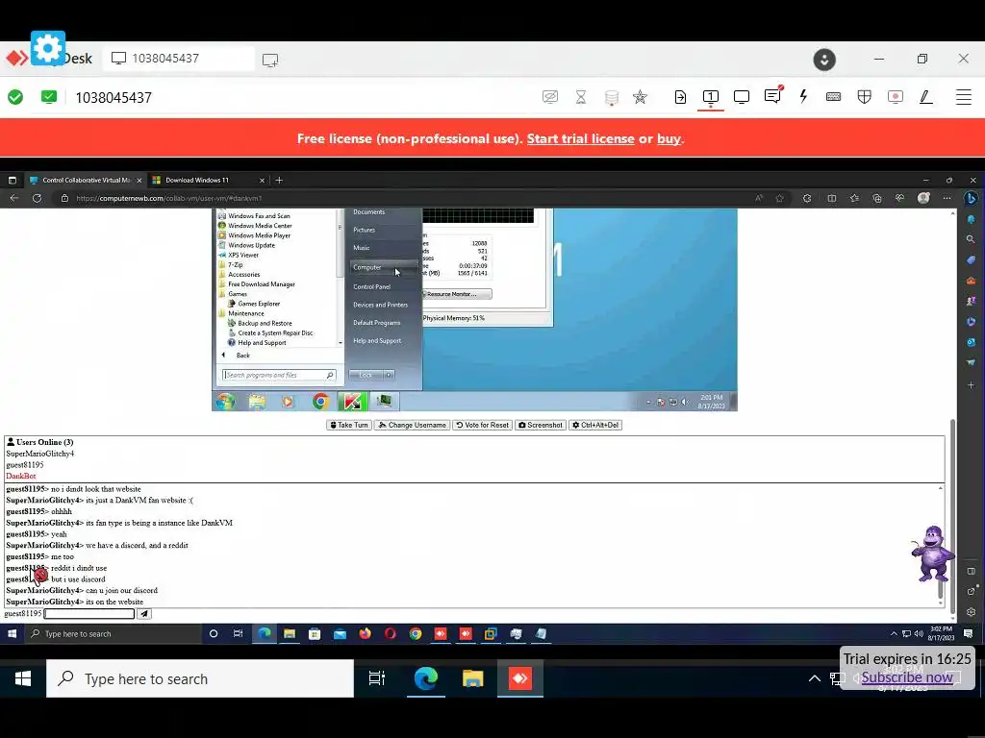Click VM search programs and files box
985x738 pixels.
[x=279, y=376]
